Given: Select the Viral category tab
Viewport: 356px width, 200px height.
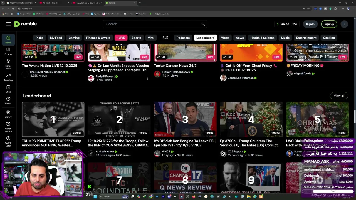Looking at the screenshot, I should [151, 38].
